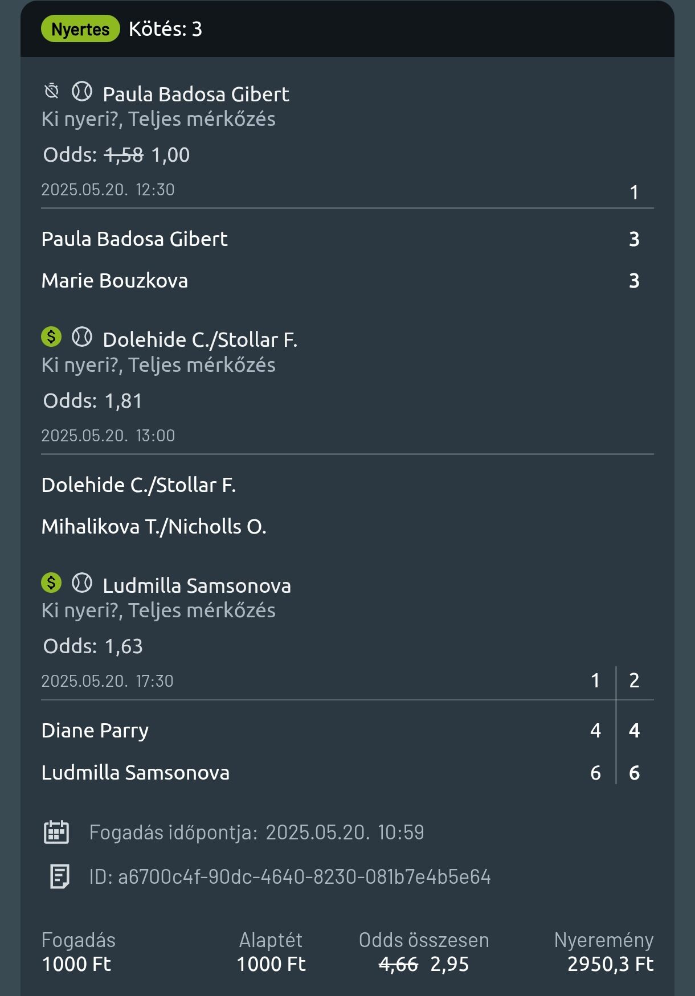The height and width of the screenshot is (996, 695).
Task: Tap the green dollar icon beside Ludmilla Samsonova
Action: [51, 583]
